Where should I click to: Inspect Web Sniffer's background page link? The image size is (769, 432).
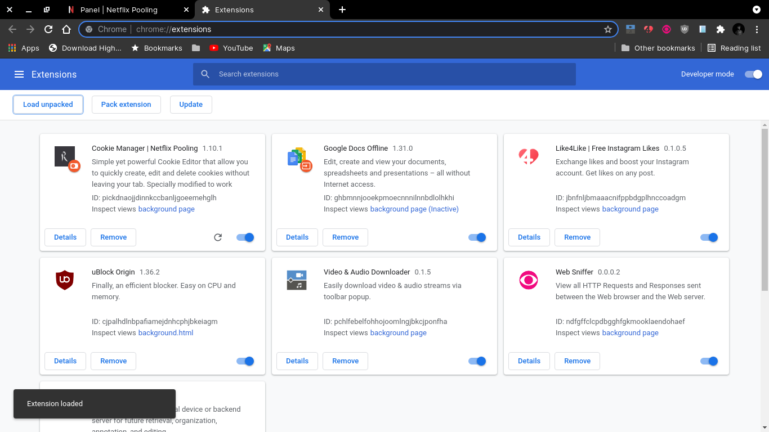click(631, 333)
